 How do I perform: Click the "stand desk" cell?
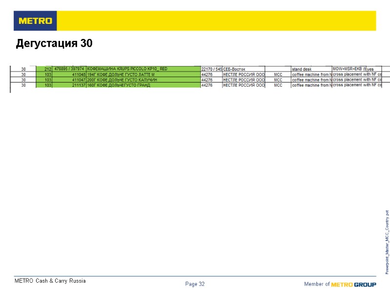tap(312, 69)
